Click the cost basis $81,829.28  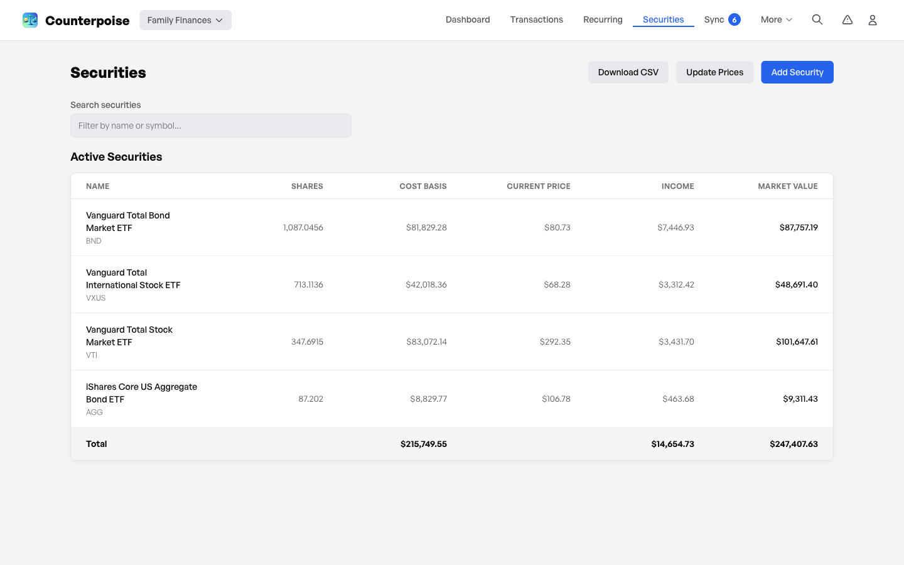click(426, 227)
